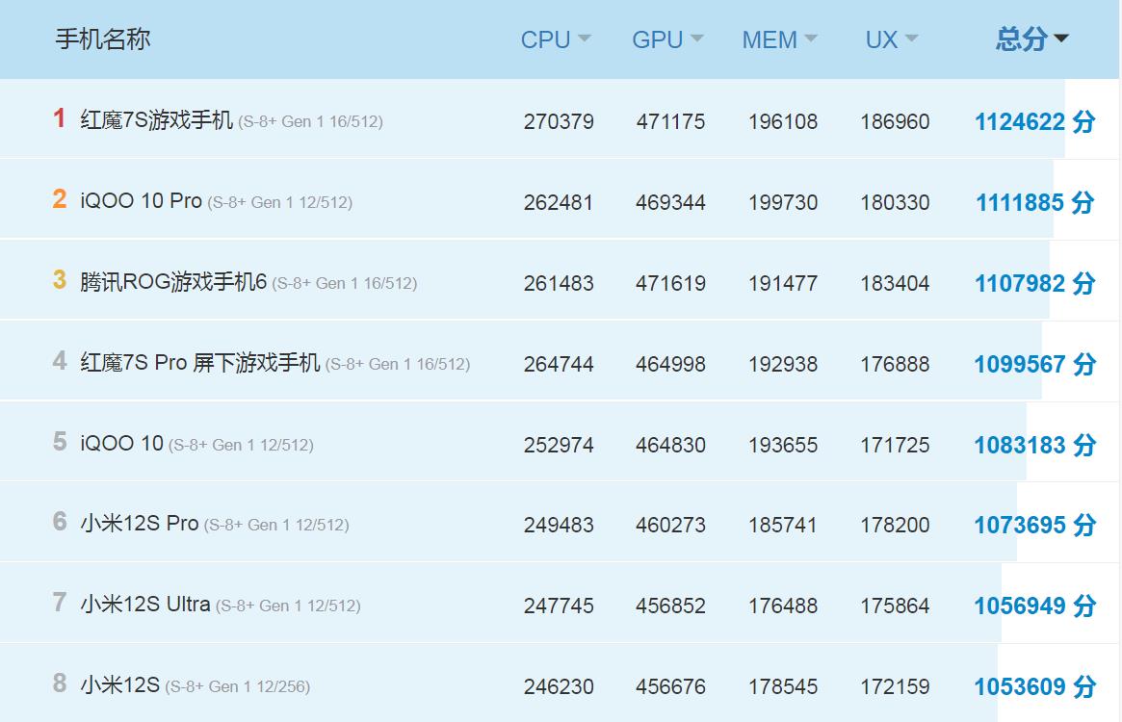Open 红魔7S游戏手机 entry
Viewport: 1122px width, 722px height.
point(231,119)
